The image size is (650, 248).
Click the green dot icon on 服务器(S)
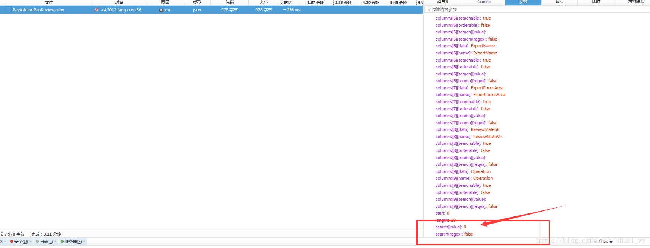tap(62, 242)
